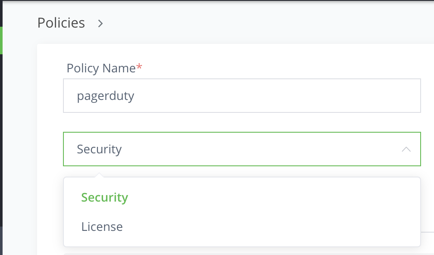Screen dimensions: 434x255
Task: Click the breadcrumb chevron after Policies
Action: coord(101,24)
